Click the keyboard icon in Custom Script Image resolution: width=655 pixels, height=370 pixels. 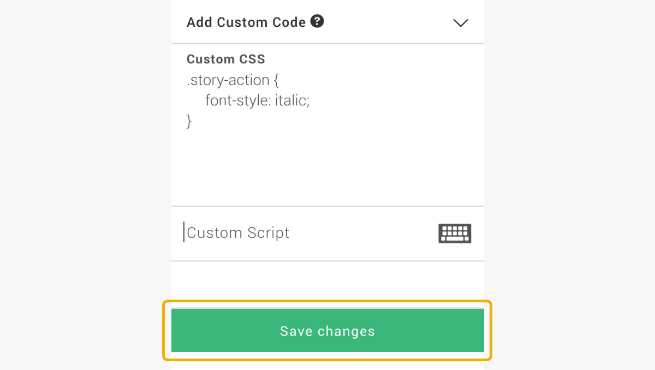[455, 234]
